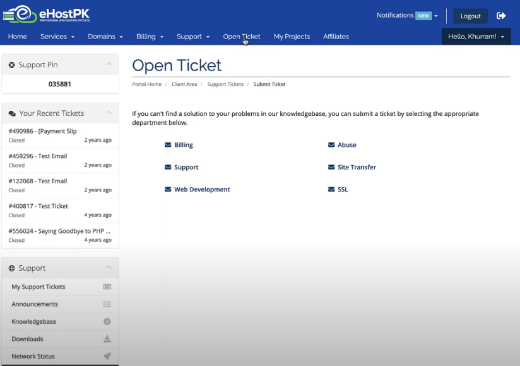This screenshot has height=366, width=520.
Task: Click the list icon beside Announcements
Action: [x=107, y=304]
